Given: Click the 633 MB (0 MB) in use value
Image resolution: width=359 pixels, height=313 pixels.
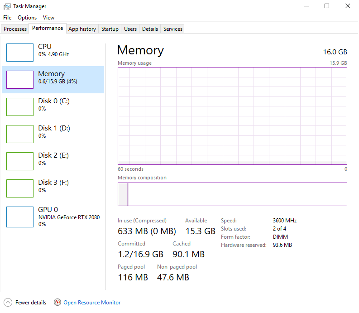Looking at the screenshot, I should 147,231.
